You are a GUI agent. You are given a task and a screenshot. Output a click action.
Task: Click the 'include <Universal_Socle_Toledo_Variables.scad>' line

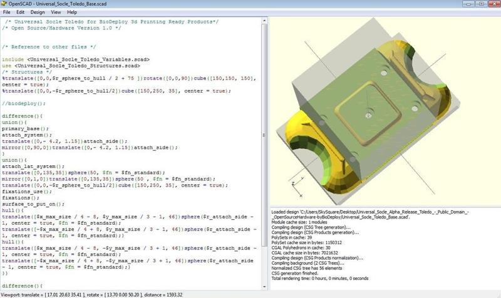76,59
